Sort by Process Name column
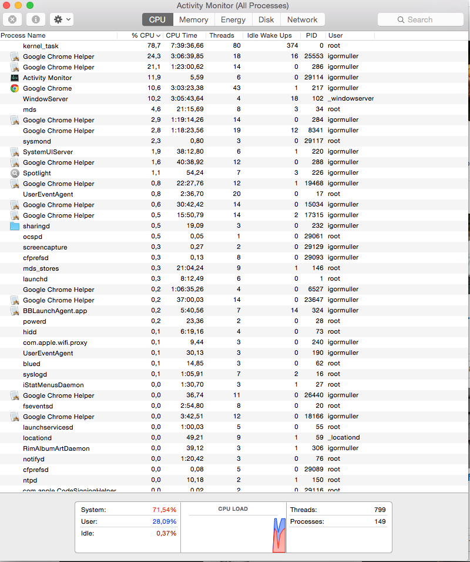 point(58,35)
